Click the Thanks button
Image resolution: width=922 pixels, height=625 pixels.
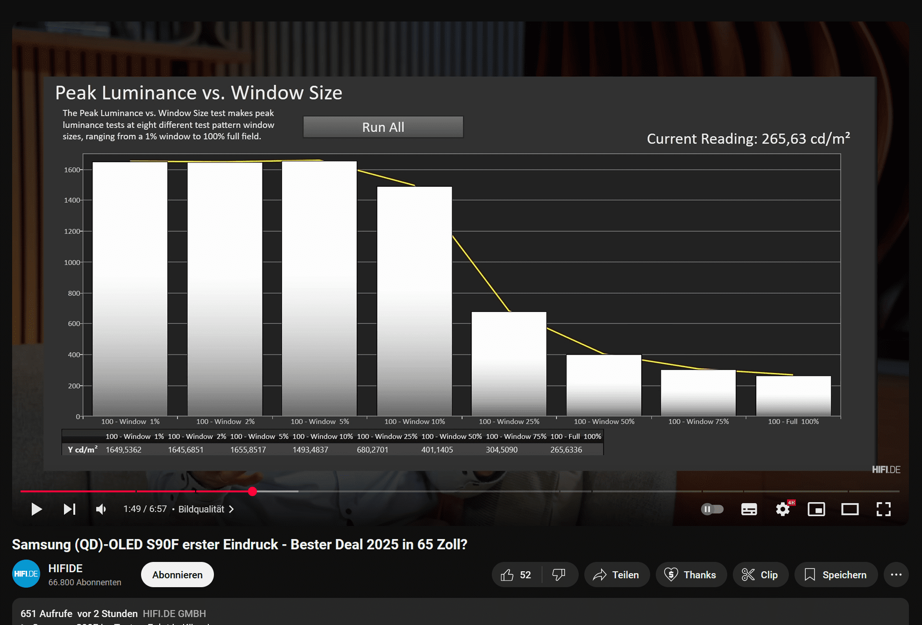[691, 575]
